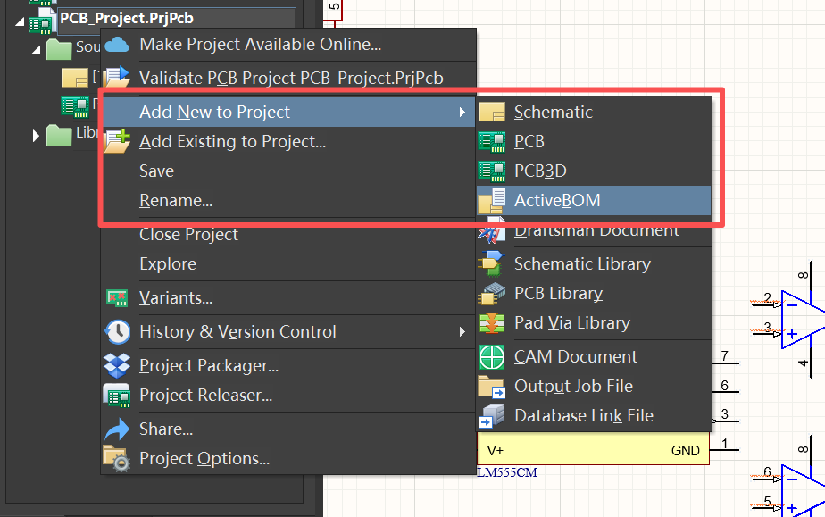Click the Add Existing to Project folder icon
The height and width of the screenshot is (517, 825).
coord(117,141)
